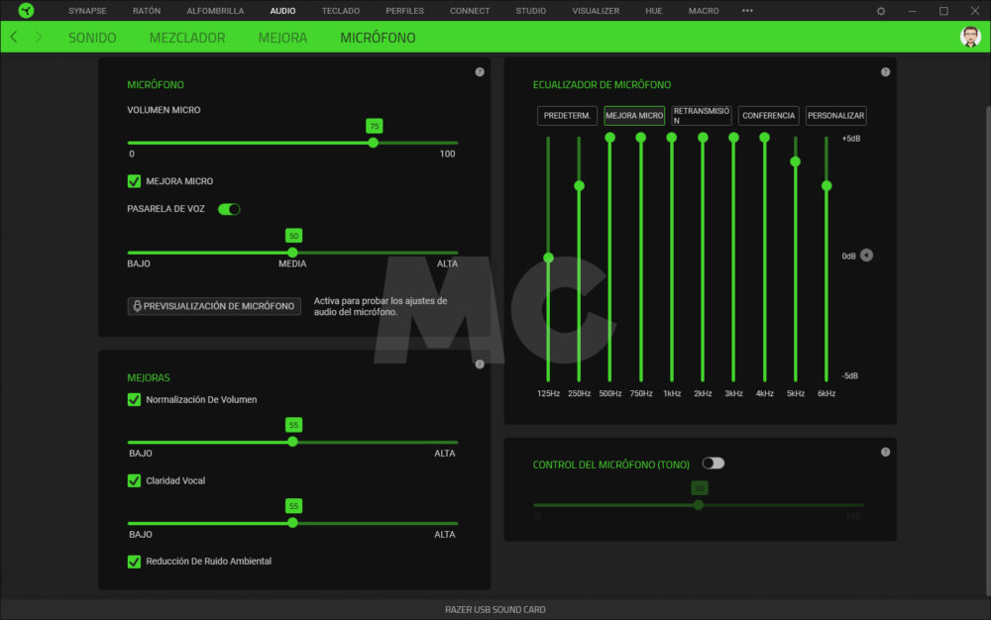
Task: Click the Razer logo icon
Action: point(26,11)
